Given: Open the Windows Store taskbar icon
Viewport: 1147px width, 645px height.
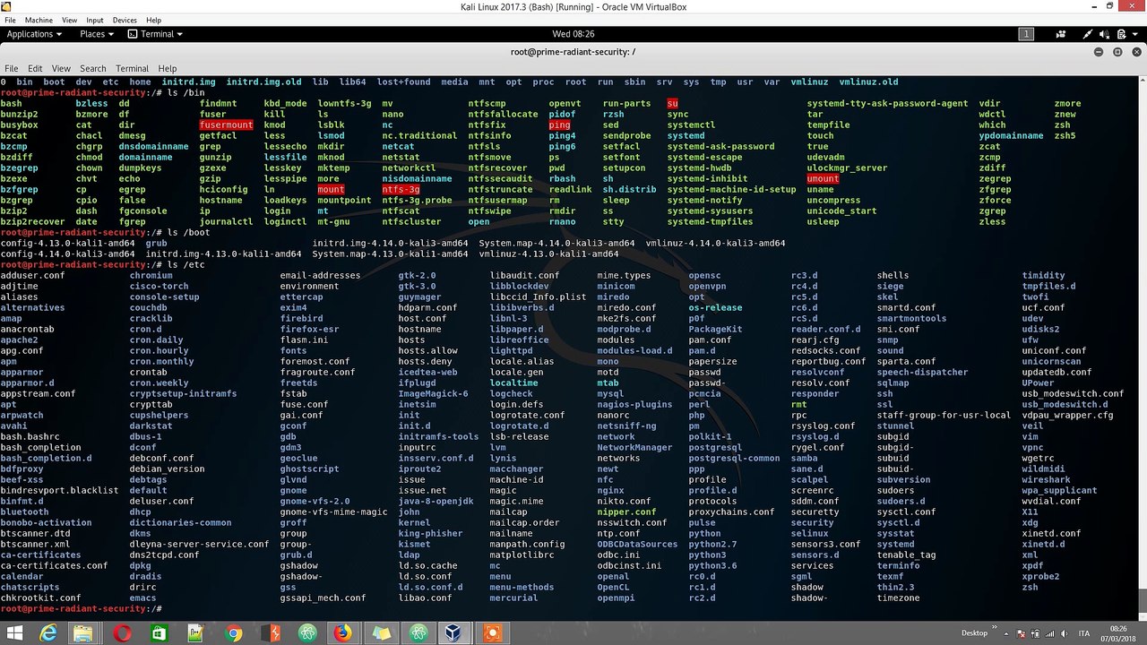Looking at the screenshot, I should (x=159, y=633).
